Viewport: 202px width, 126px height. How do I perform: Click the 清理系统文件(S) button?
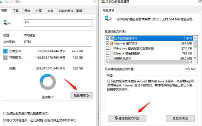pyautogui.click(x=127, y=118)
